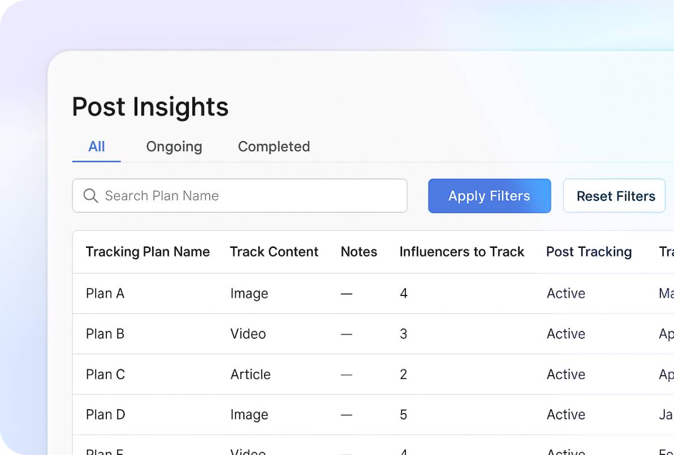The width and height of the screenshot is (674, 455).
Task: Open the Plan A row
Action: pos(105,293)
